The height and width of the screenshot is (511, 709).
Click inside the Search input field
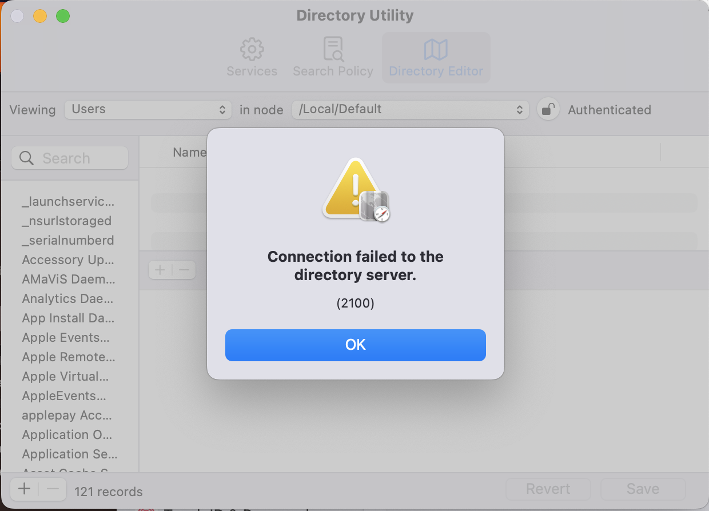74,158
